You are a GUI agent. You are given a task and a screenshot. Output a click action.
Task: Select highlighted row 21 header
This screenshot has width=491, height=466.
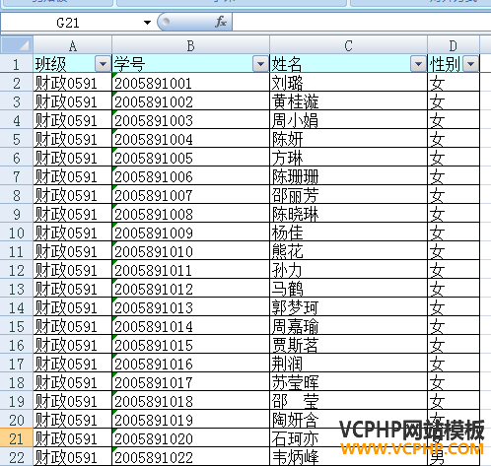(x=17, y=438)
